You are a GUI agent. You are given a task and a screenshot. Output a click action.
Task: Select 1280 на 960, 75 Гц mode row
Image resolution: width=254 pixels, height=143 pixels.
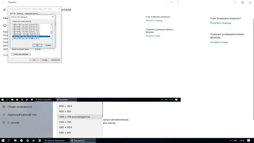click(x=31, y=31)
